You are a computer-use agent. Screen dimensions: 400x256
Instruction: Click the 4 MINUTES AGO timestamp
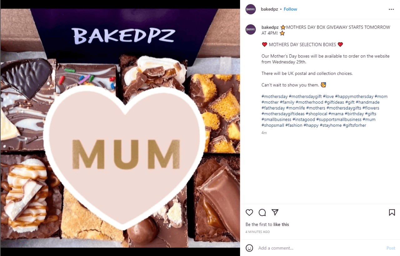click(x=257, y=232)
